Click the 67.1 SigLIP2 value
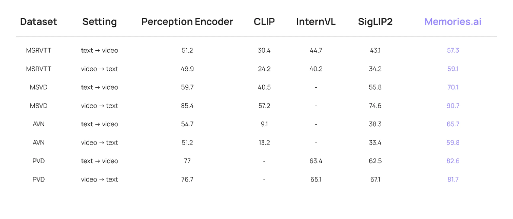The height and width of the screenshot is (219, 513). pos(376,180)
